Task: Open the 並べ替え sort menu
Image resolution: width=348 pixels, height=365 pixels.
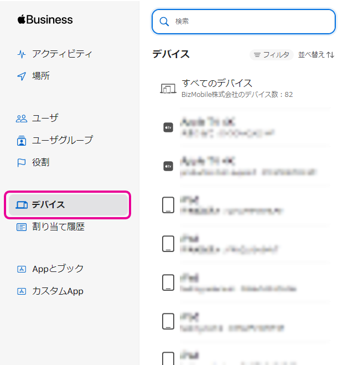Action: click(x=316, y=54)
